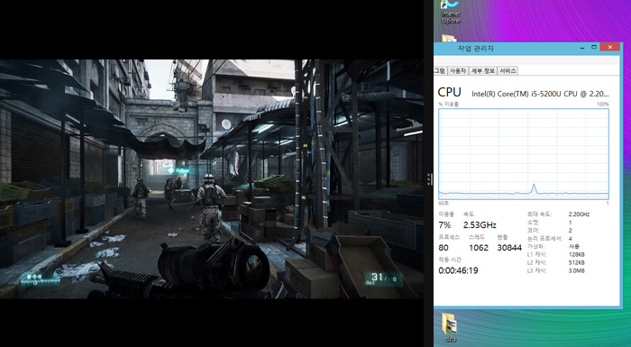Viewport: 631px width, 347px height.
Task: Open the Internet Explorer desktop shortcut
Action: coord(451,12)
